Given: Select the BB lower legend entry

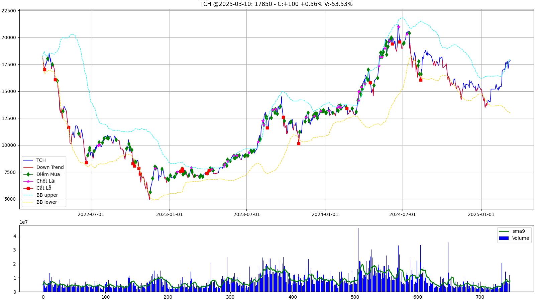Looking at the screenshot, I should tap(47, 202).
